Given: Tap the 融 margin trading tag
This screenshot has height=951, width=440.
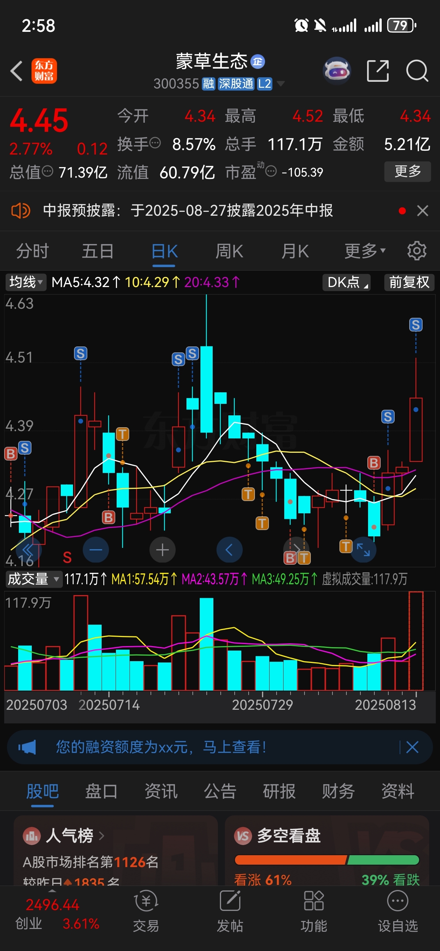Looking at the screenshot, I should click(x=208, y=84).
